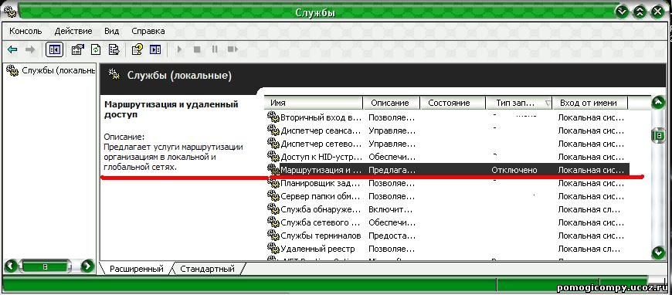Sort by the Имя column header
The image size is (672, 295).
[x=314, y=103]
